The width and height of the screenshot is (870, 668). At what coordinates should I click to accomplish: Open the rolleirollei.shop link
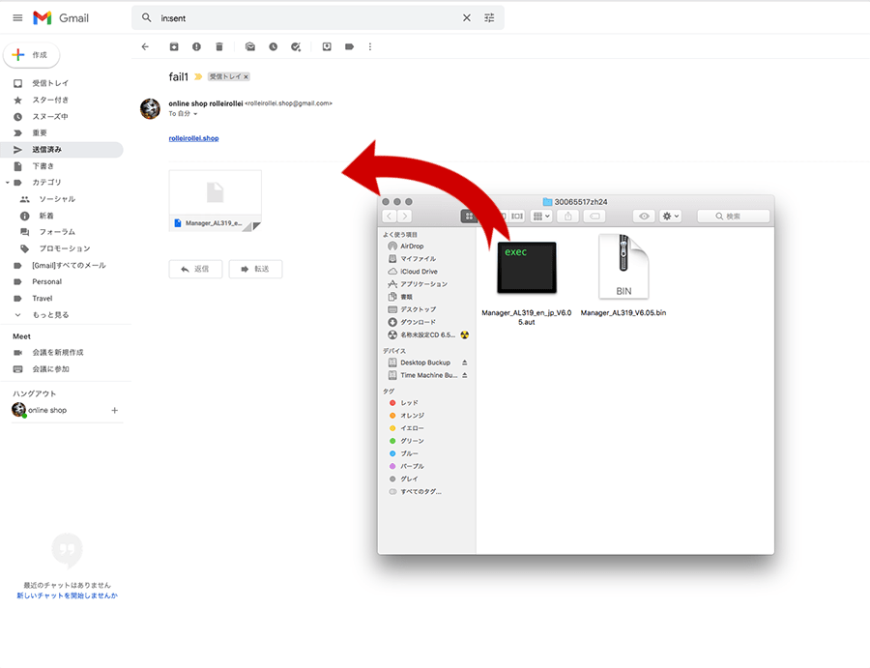pos(193,138)
